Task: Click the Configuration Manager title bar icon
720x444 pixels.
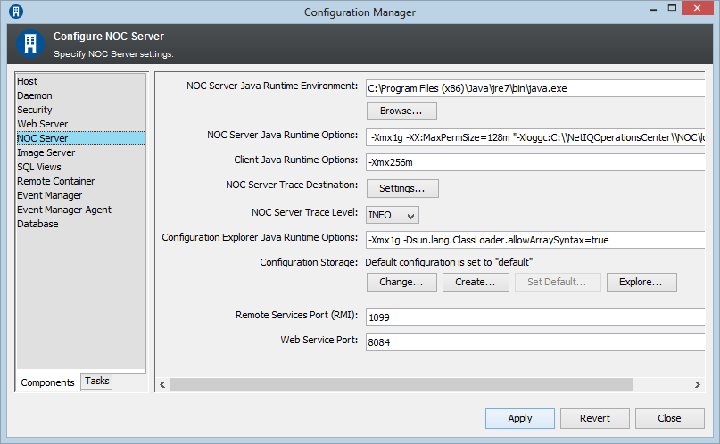Action: pyautogui.click(x=16, y=12)
